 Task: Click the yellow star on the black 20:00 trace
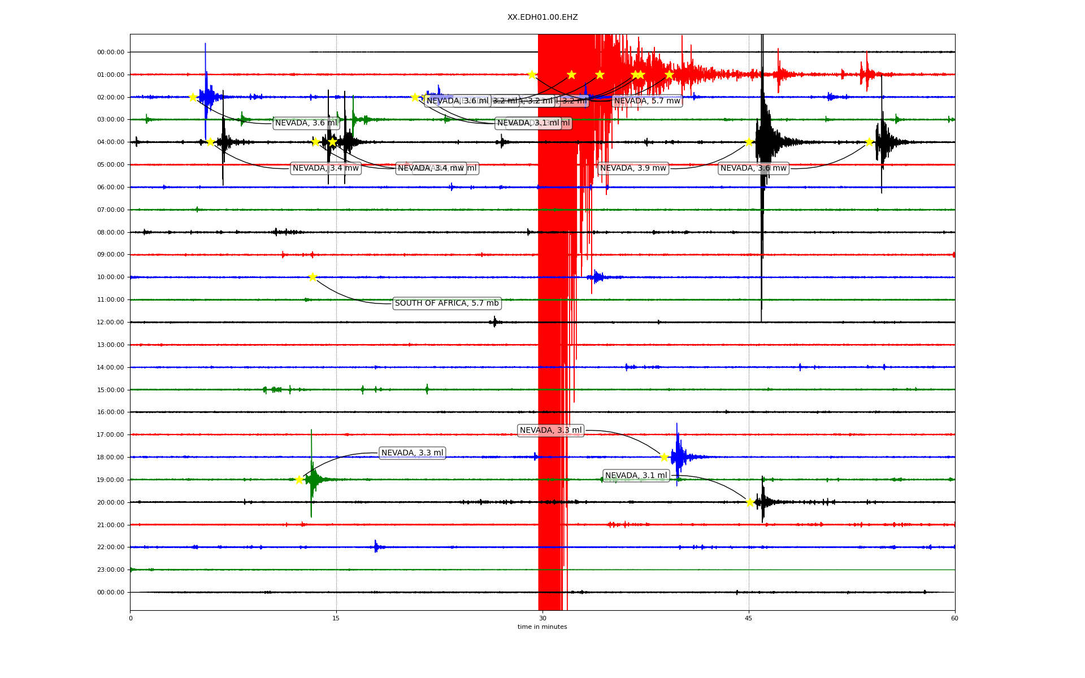pos(750,502)
